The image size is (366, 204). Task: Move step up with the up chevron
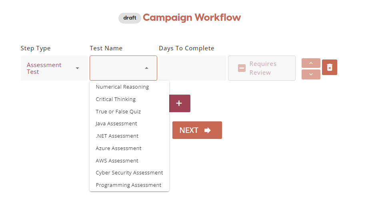pyautogui.click(x=311, y=63)
